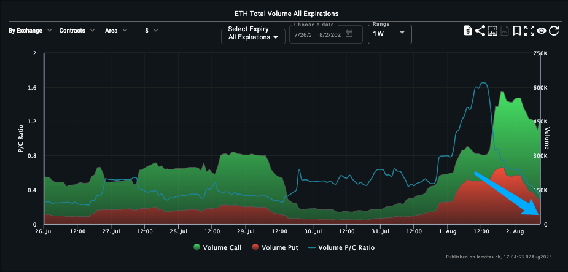Click the P/C Ratio axis title

pyautogui.click(x=21, y=139)
